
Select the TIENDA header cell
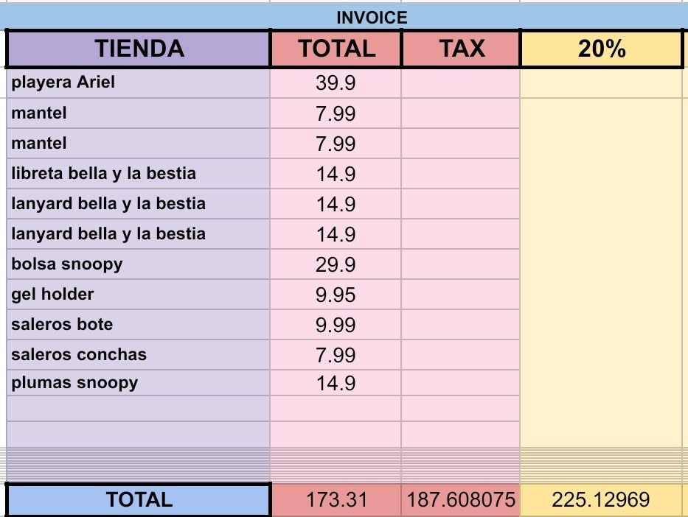click(139, 49)
